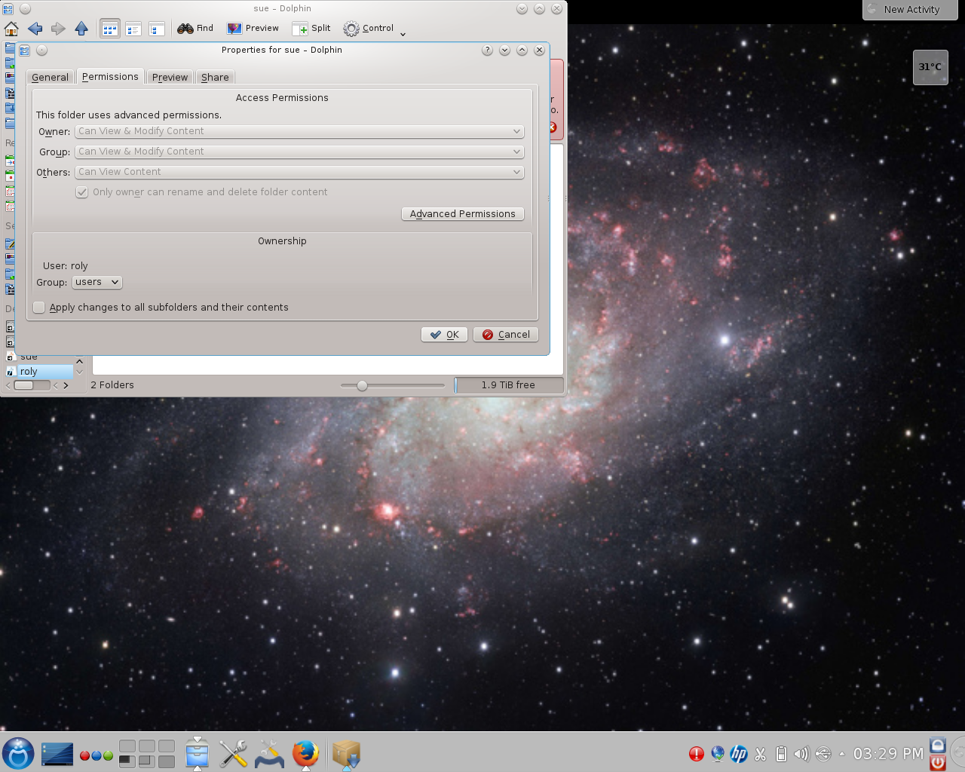Viewport: 965px width, 772px height.
Task: Click the 03:29 PM clock
Action: pos(888,754)
